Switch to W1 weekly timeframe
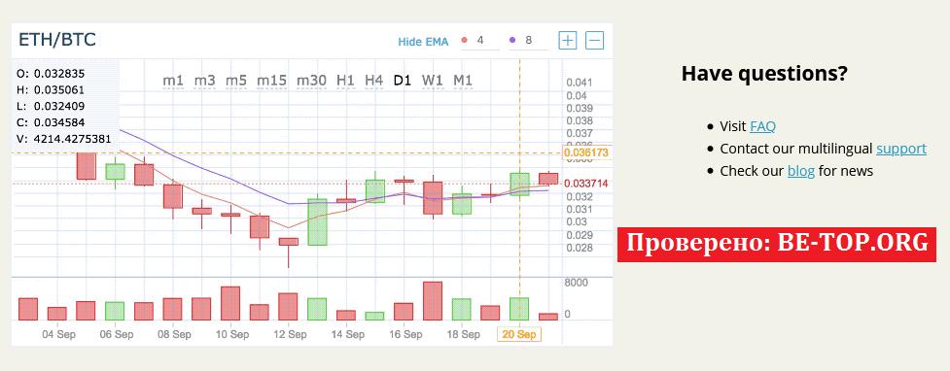The height and width of the screenshot is (371, 950). (433, 81)
